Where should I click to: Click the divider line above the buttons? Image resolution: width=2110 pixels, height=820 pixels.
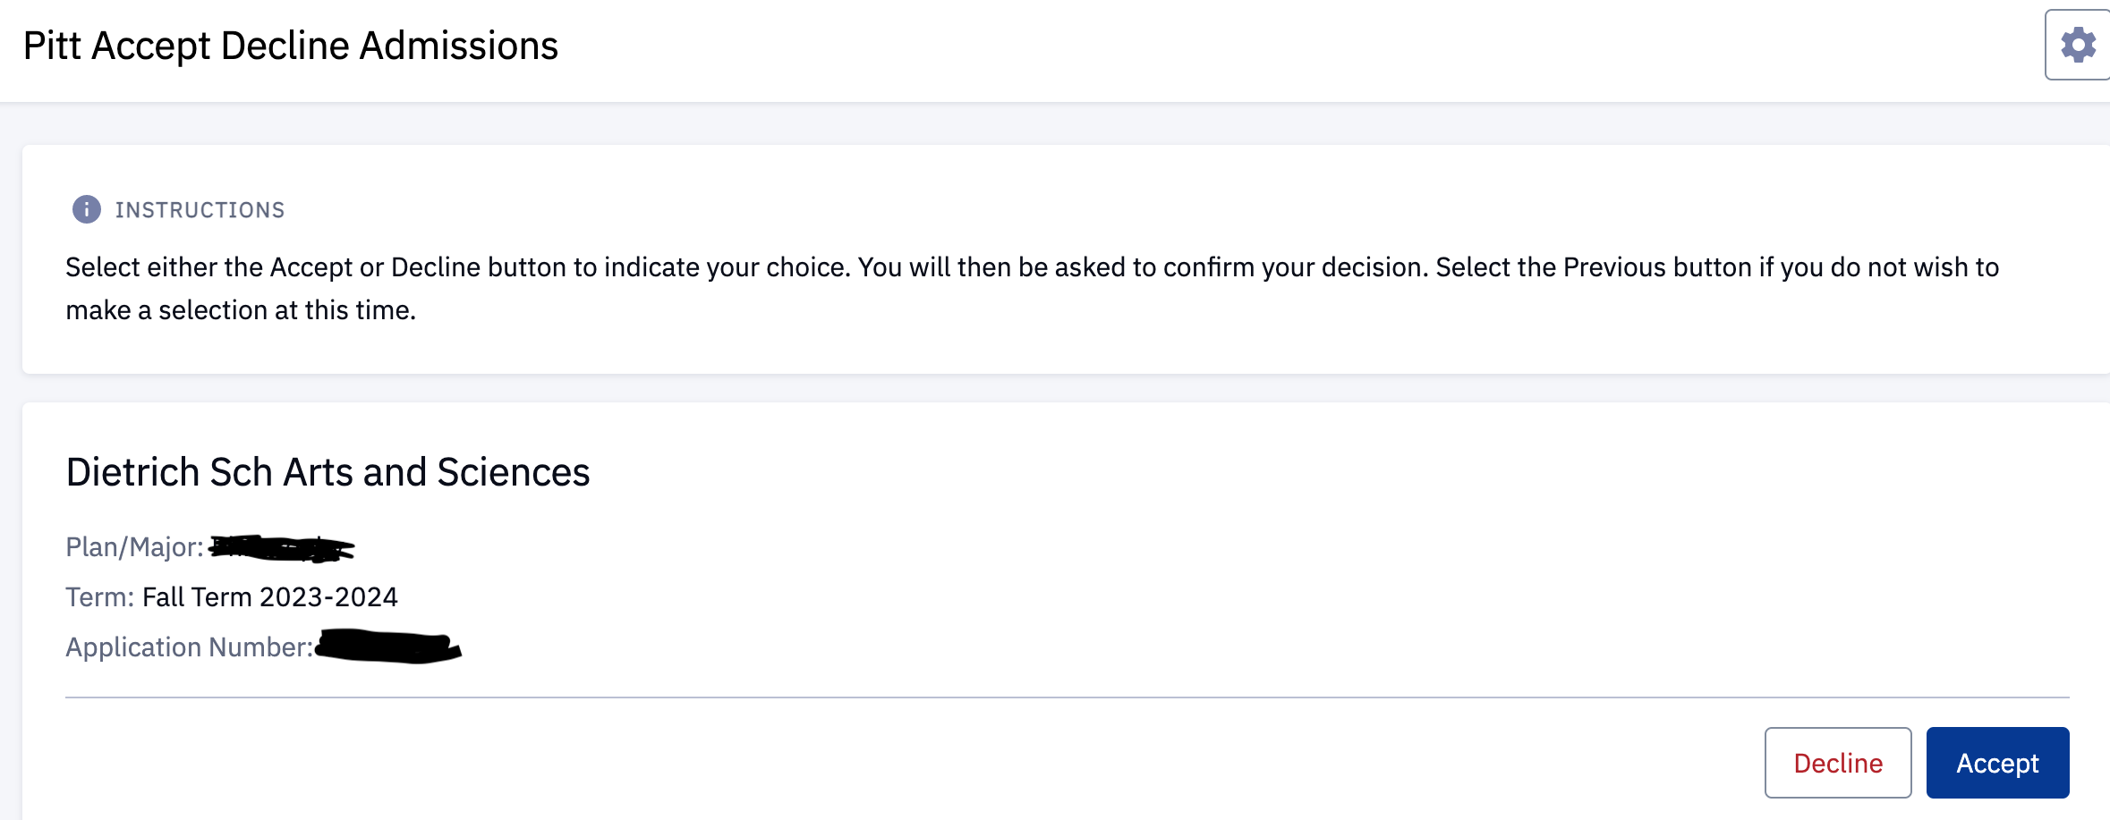pos(1067,697)
